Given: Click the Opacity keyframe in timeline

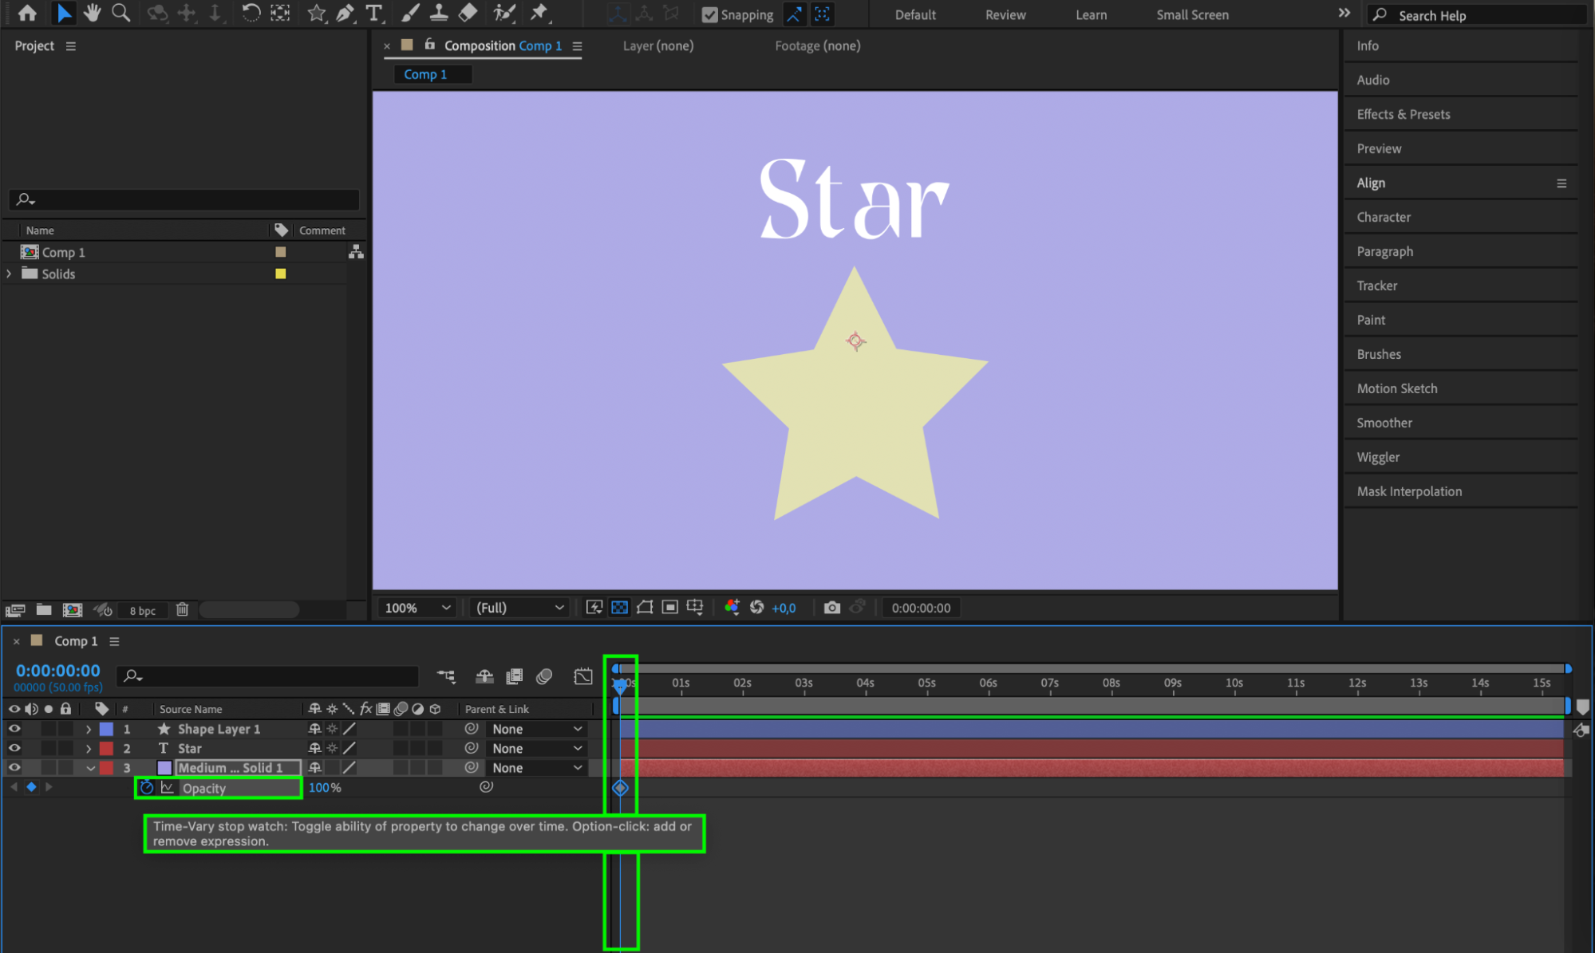Looking at the screenshot, I should 620,788.
